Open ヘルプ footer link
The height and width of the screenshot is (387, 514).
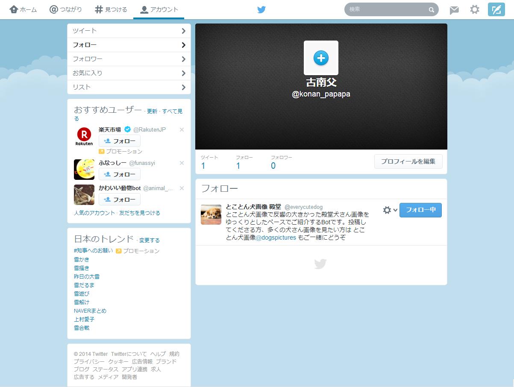click(x=158, y=354)
